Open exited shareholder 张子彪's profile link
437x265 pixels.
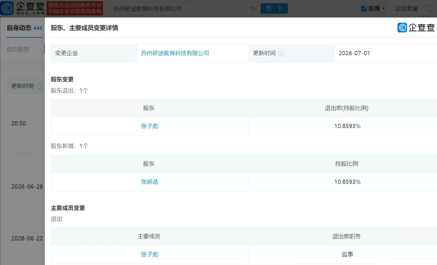150,126
